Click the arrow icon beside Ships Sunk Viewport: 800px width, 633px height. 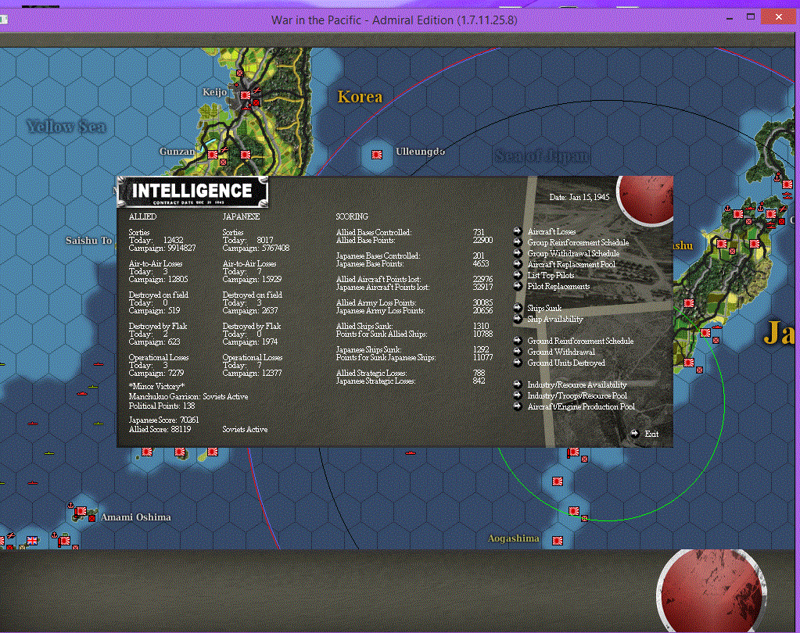pos(518,307)
